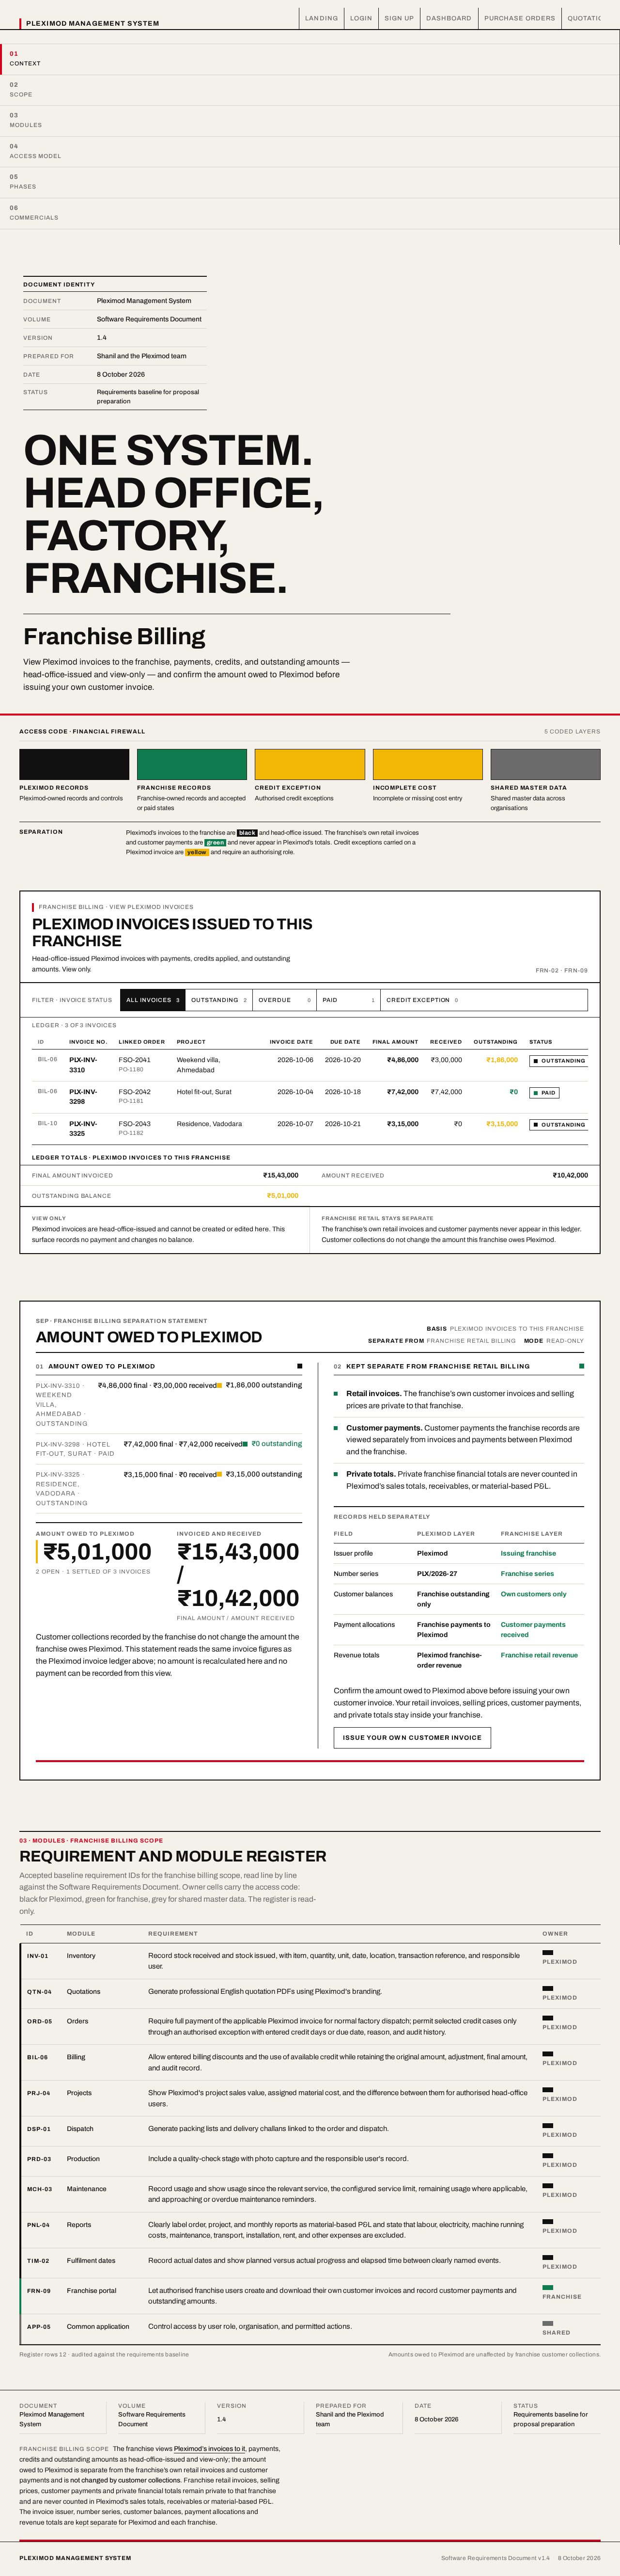Image resolution: width=620 pixels, height=2576 pixels.
Task: Click linked order FSO-2041
Action: pos(135,1060)
